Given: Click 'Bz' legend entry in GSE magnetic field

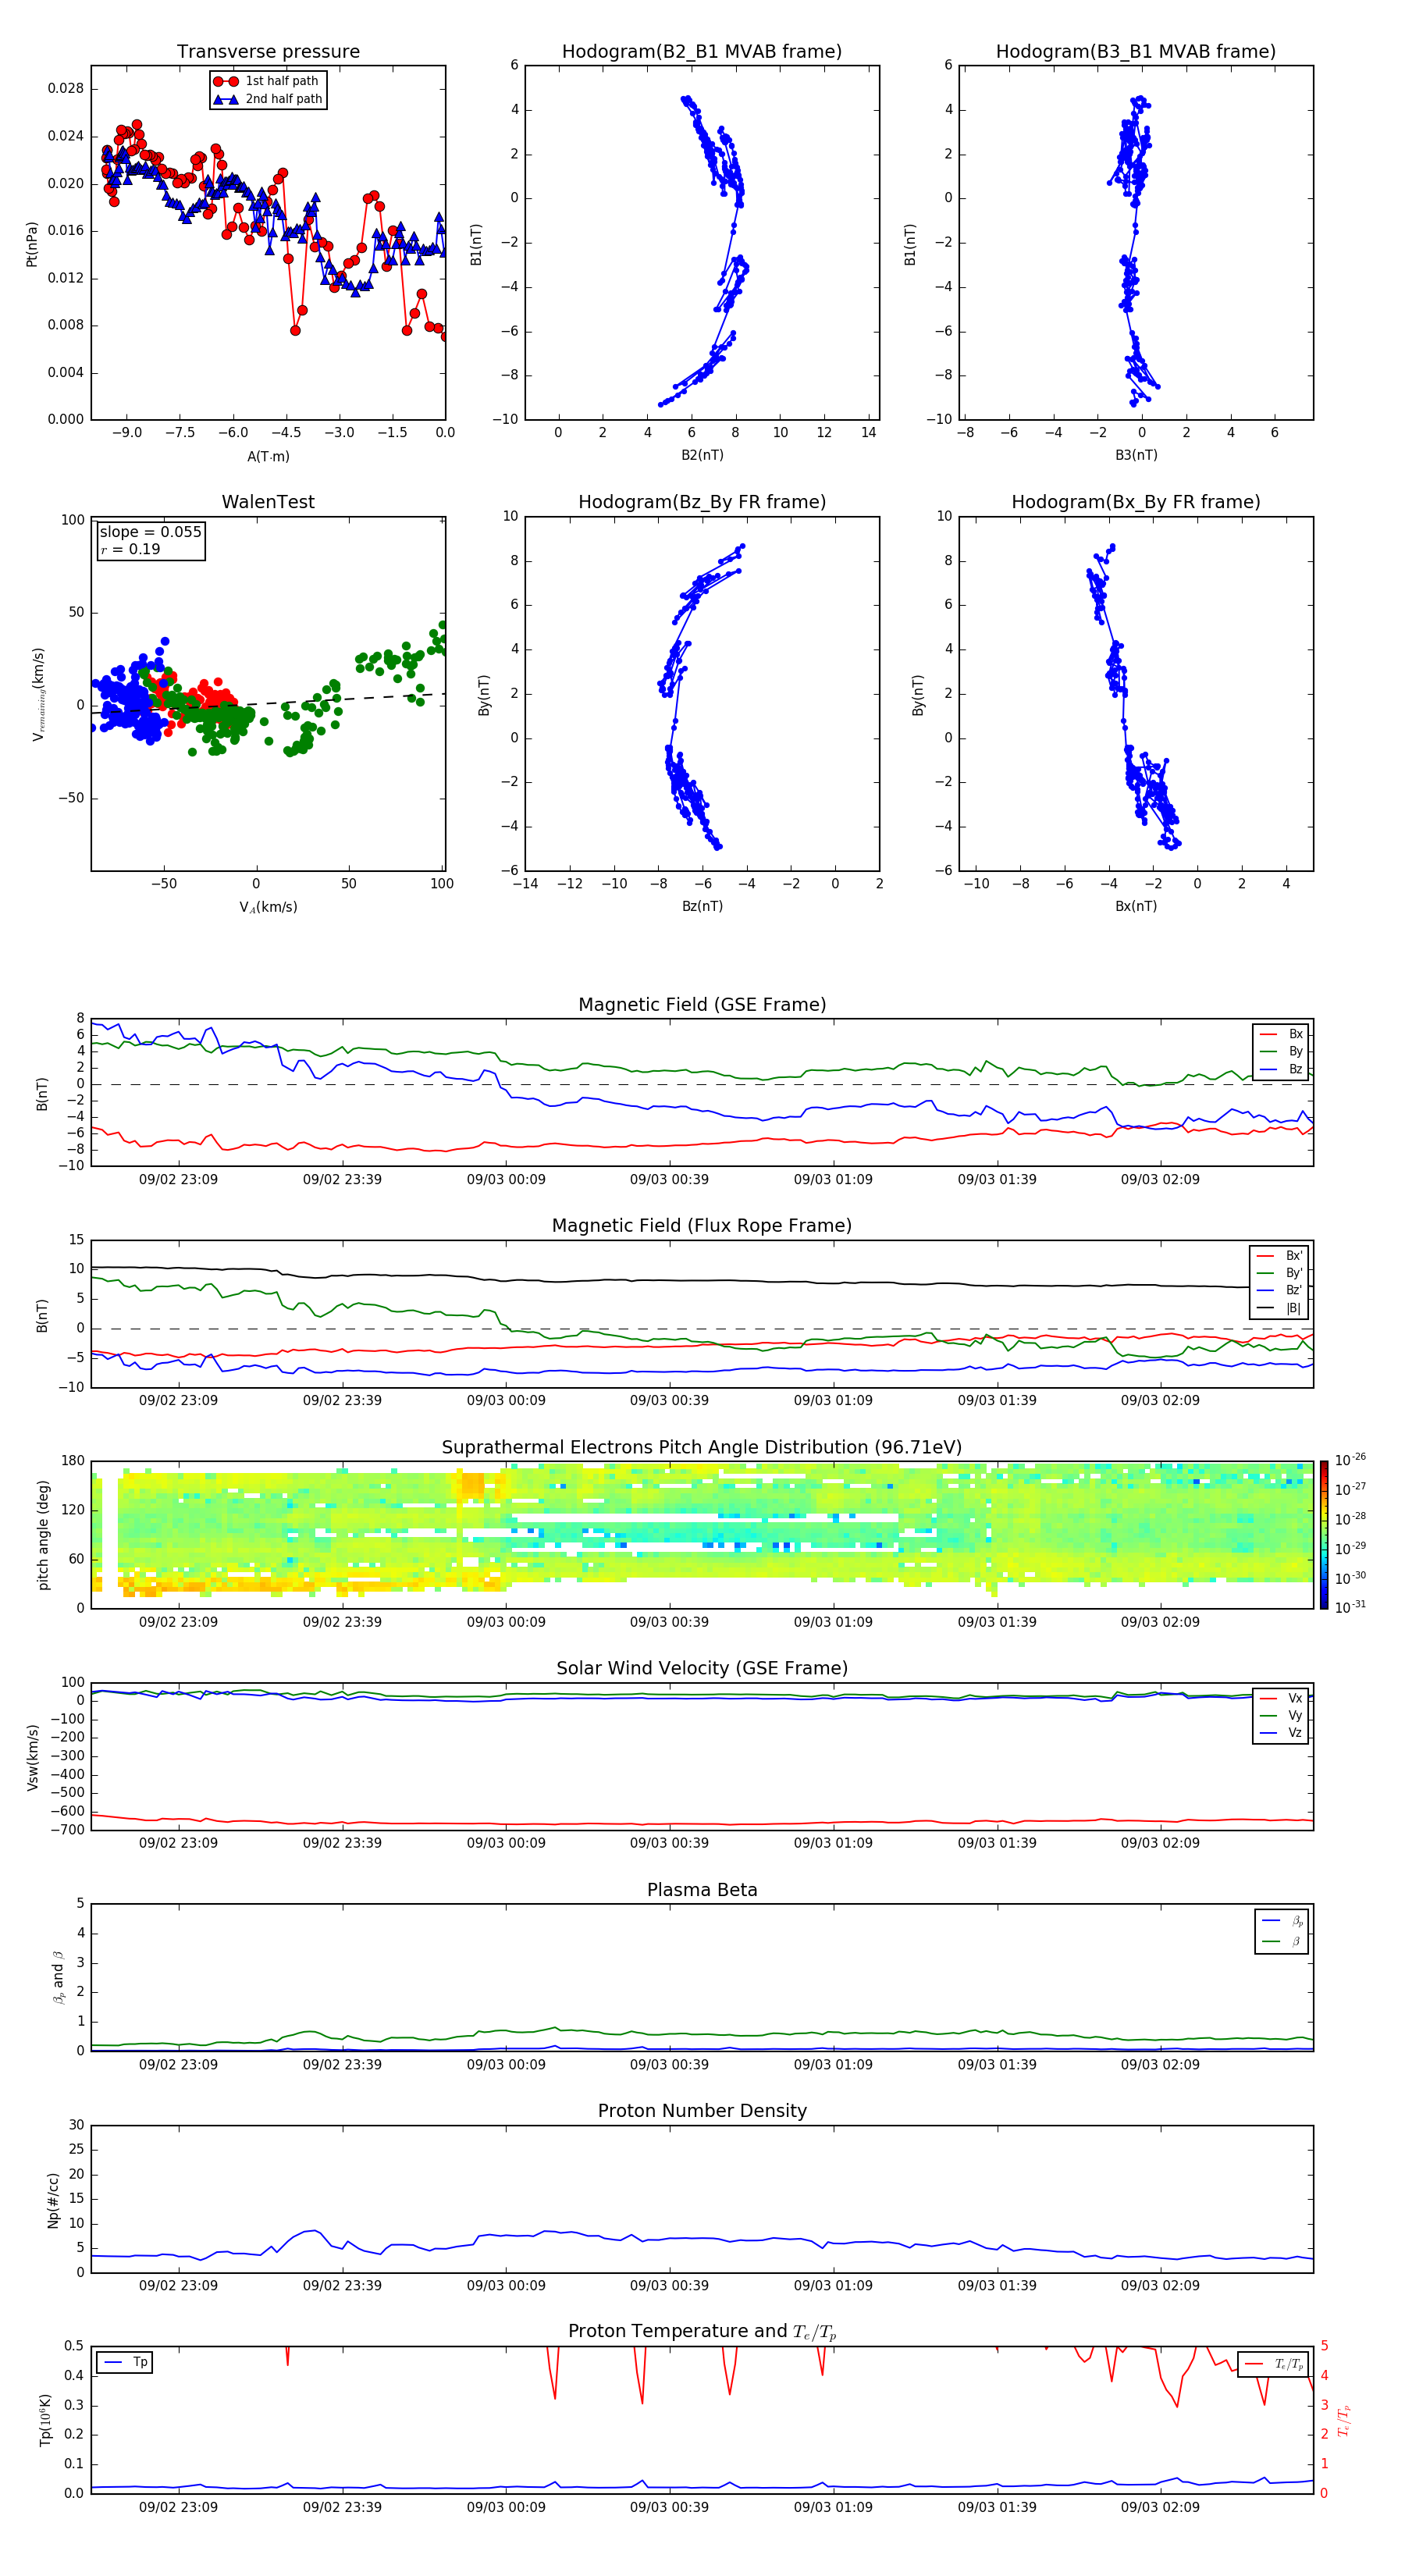Looking at the screenshot, I should (1282, 1069).
